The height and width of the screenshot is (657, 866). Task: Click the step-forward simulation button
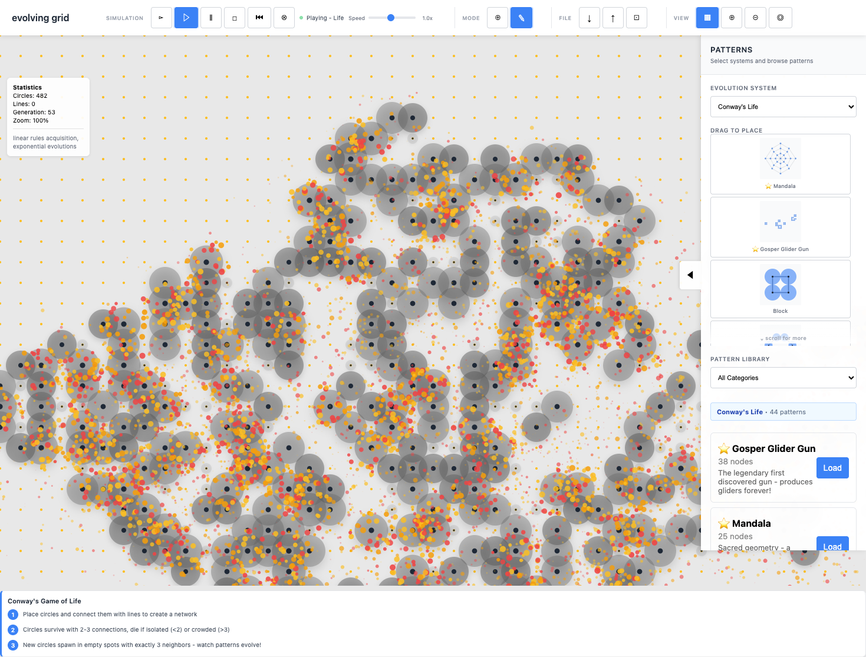tap(161, 18)
